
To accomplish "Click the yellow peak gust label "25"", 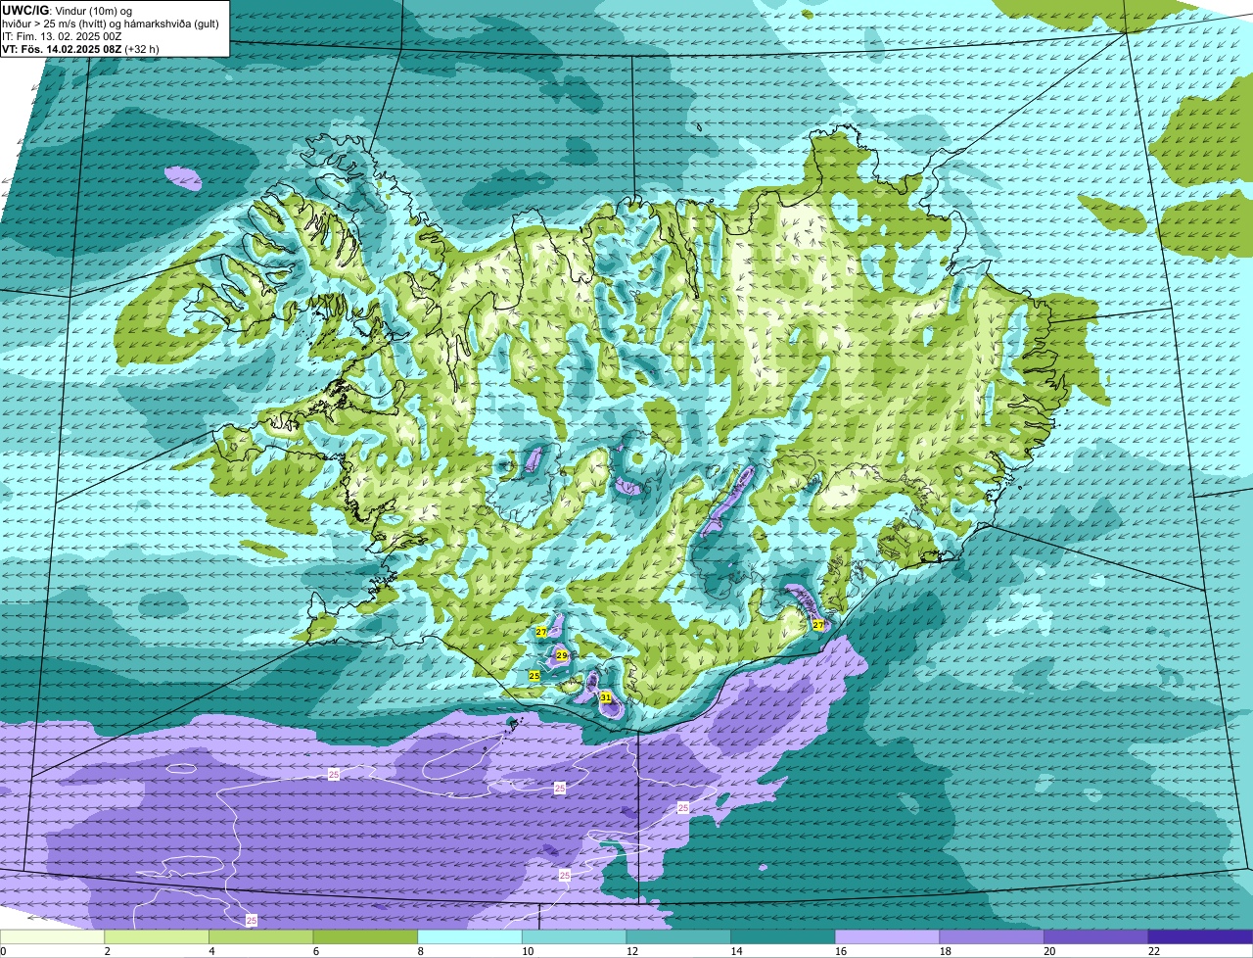I will [x=534, y=676].
